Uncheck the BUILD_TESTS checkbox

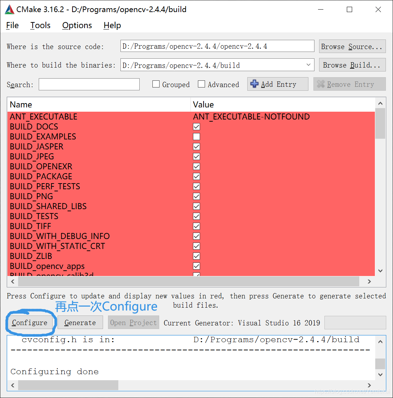tap(196, 216)
